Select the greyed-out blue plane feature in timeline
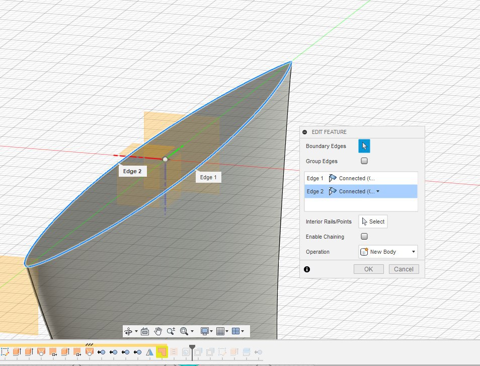 point(247,352)
